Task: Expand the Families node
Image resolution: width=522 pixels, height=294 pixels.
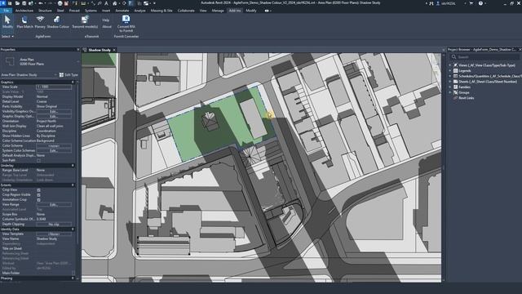Action: [x=449, y=87]
